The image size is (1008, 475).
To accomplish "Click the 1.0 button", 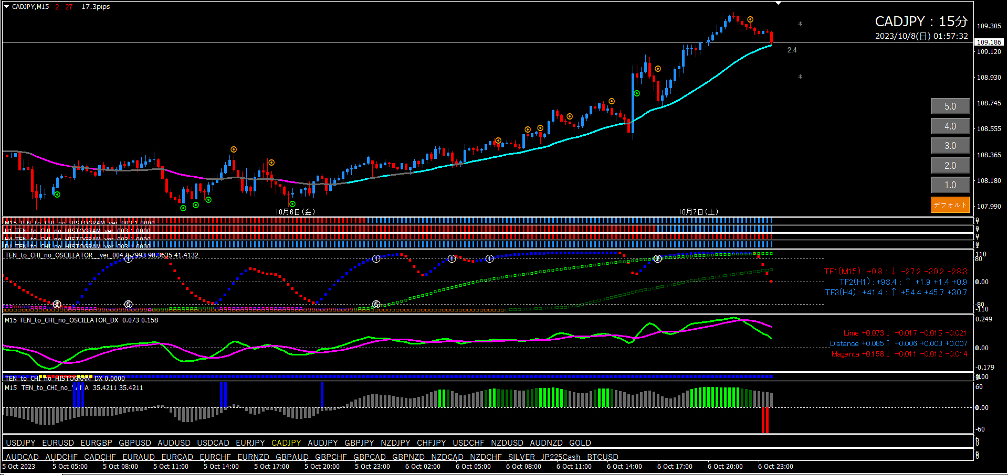I will coord(950,185).
